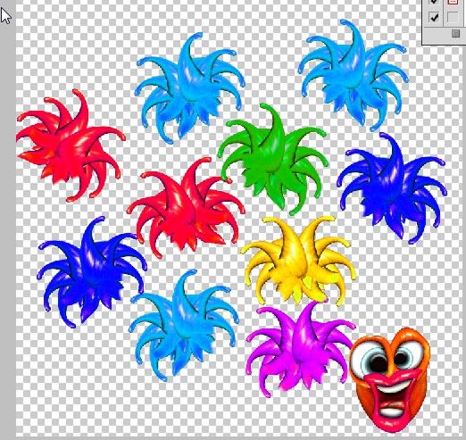Select the green spiky hair shape
The width and height of the screenshot is (466, 440).
[x=272, y=159]
